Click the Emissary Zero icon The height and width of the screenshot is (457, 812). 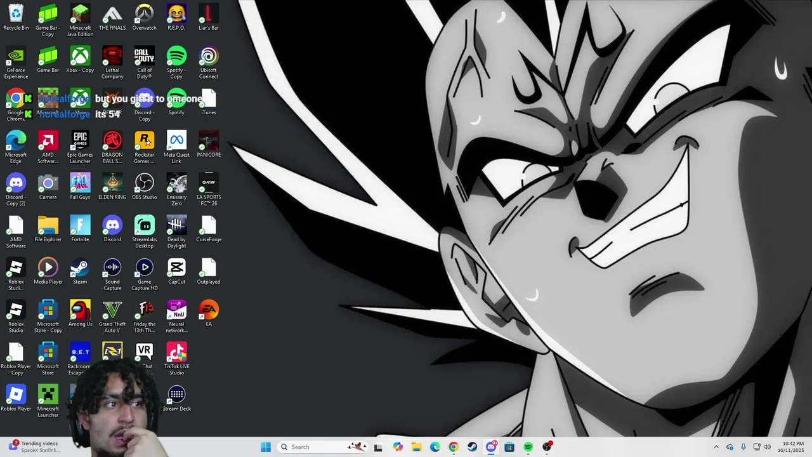(x=176, y=190)
